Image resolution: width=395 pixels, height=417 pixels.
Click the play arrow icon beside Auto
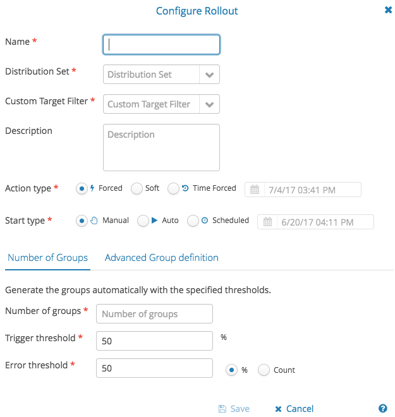click(154, 221)
